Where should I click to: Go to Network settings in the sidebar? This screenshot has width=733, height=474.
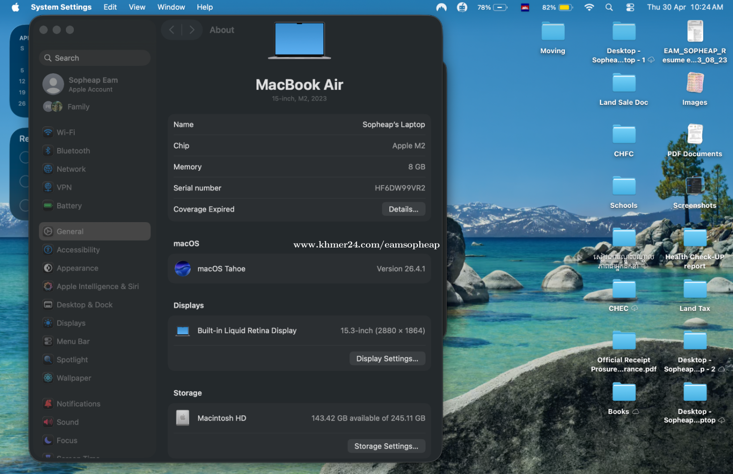(x=95, y=169)
